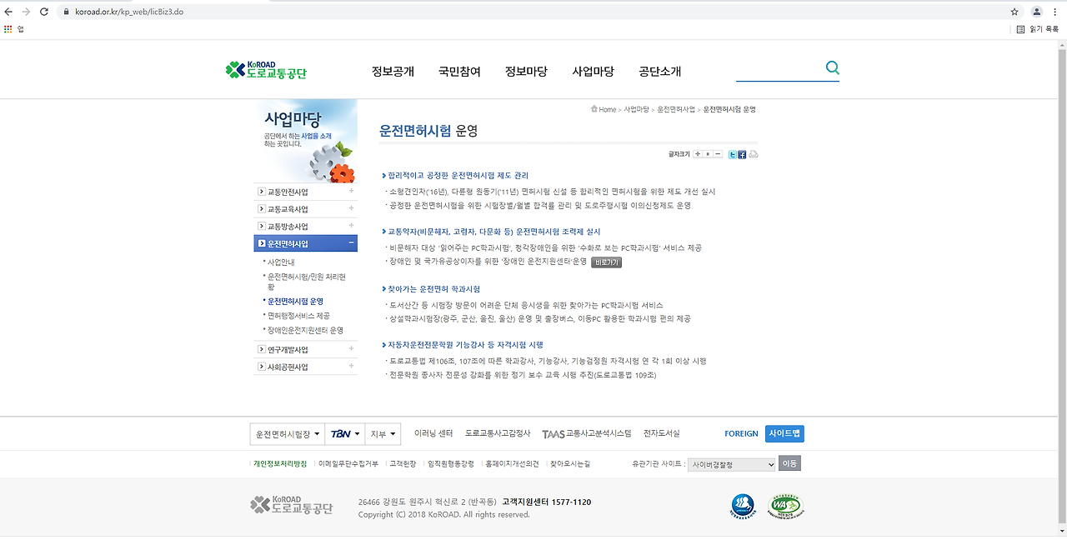1067x540 pixels.
Task: Increase font size with the plus icon
Action: point(697,154)
